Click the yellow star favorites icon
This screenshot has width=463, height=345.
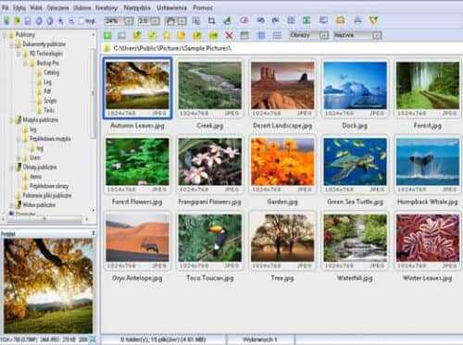click(167, 35)
